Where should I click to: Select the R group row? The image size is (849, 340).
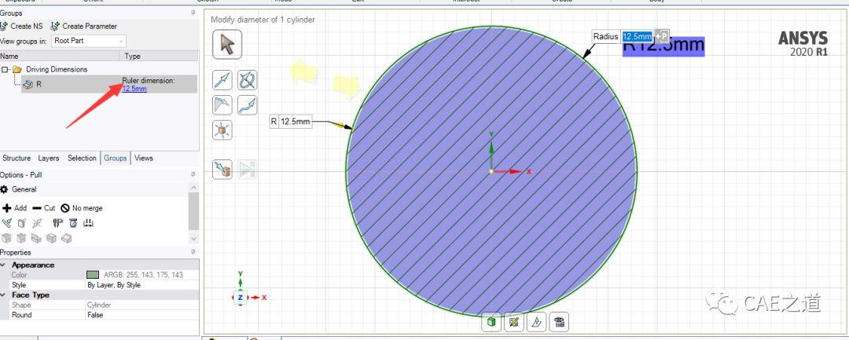(108, 84)
